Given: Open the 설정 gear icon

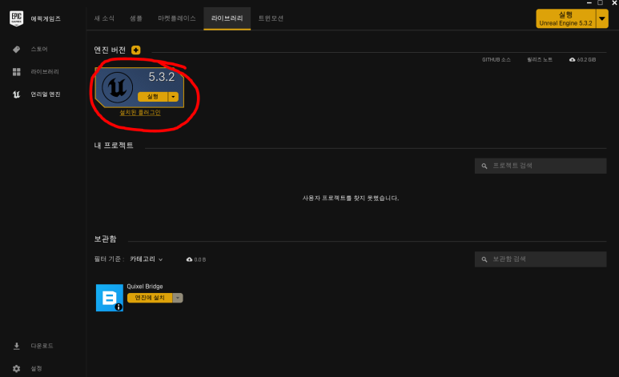Looking at the screenshot, I should click(x=16, y=368).
